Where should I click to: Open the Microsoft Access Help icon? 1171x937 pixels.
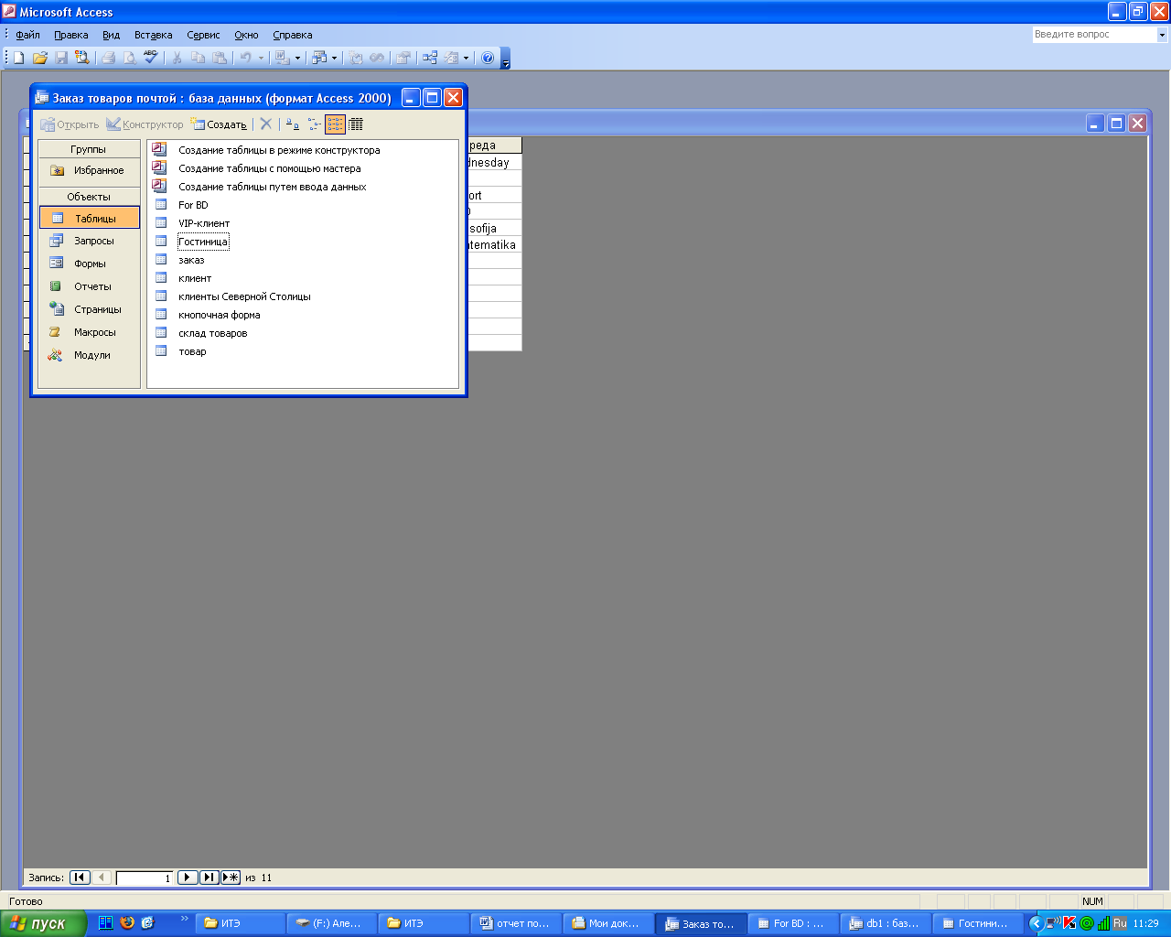point(488,58)
